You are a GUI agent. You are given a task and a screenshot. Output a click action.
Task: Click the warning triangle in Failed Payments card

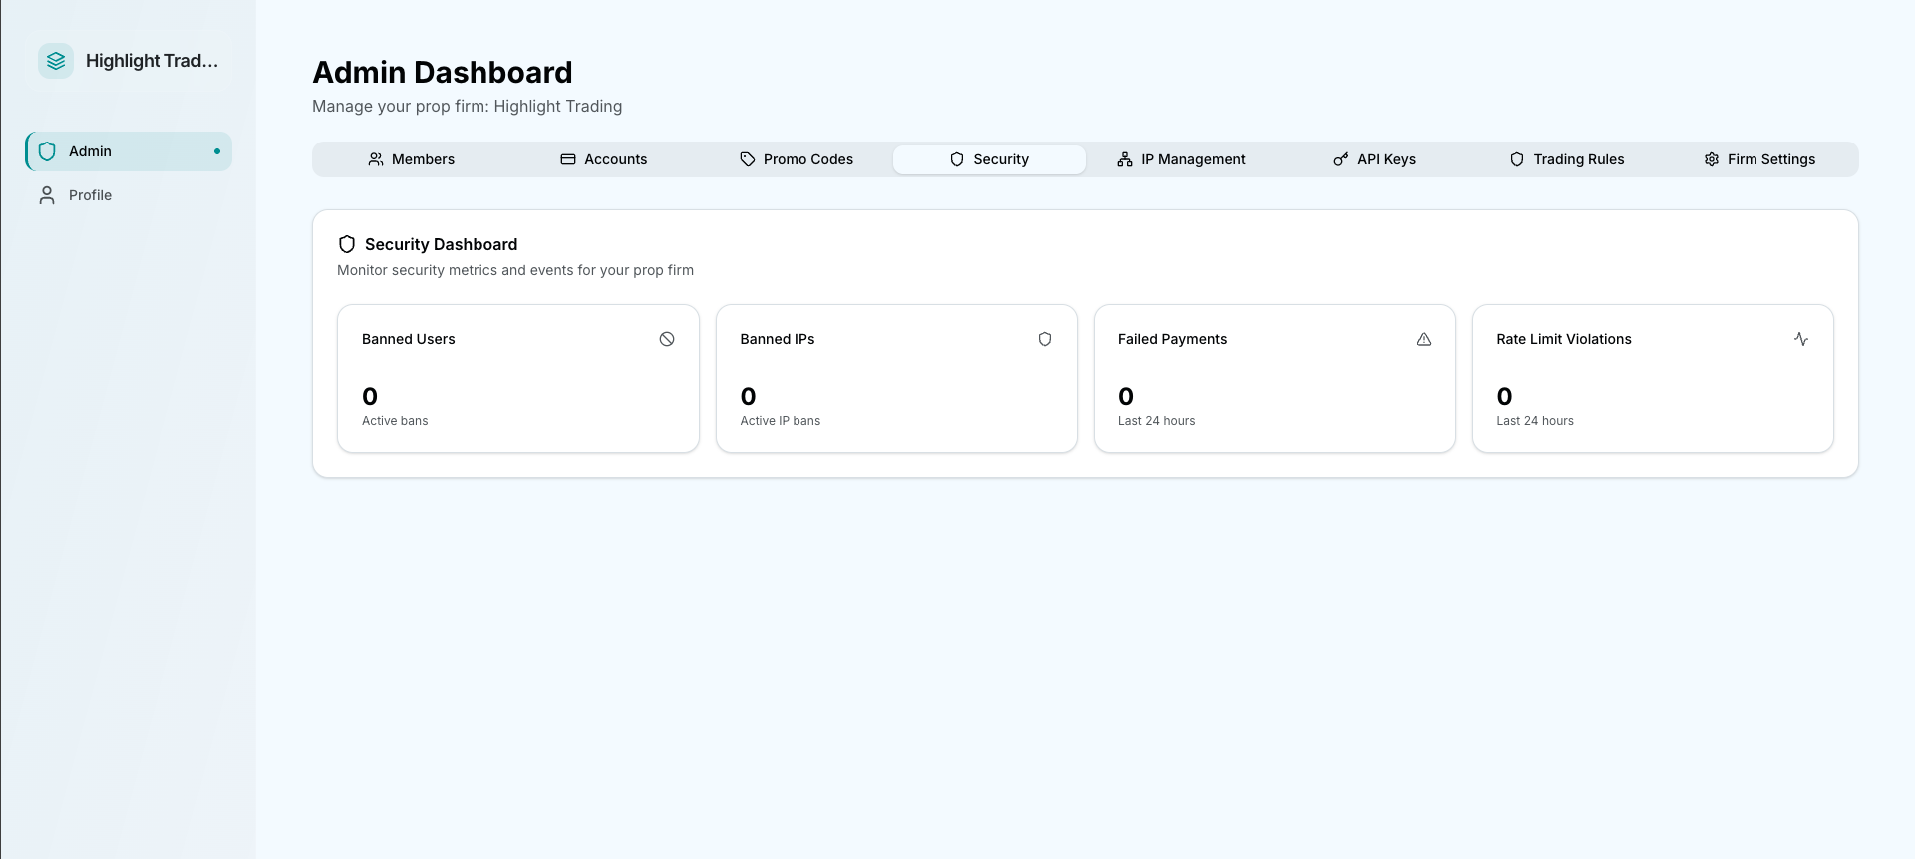point(1424,339)
